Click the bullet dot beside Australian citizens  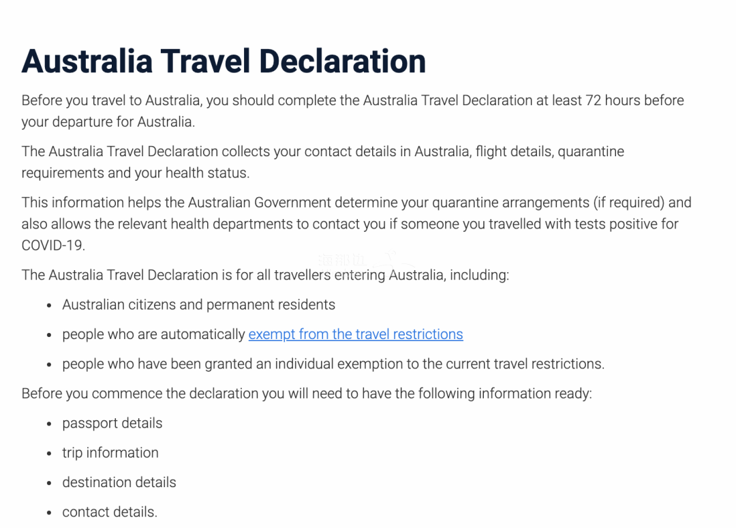pyautogui.click(x=49, y=306)
